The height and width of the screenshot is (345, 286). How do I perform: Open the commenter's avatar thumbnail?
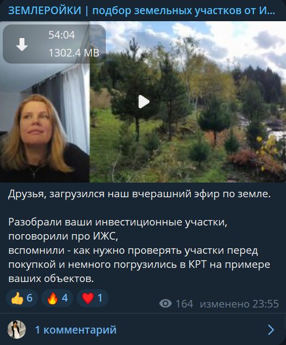tap(17, 329)
